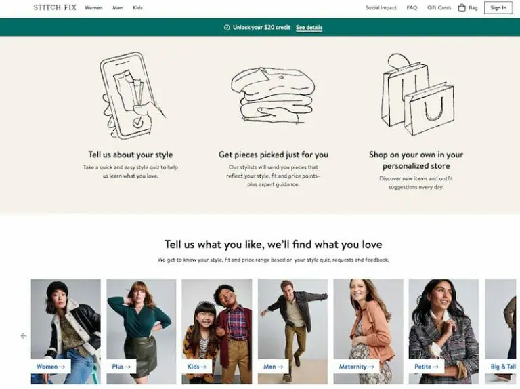Go to the FAQ page
Image resolution: width=520 pixels, height=389 pixels.
[x=412, y=7]
